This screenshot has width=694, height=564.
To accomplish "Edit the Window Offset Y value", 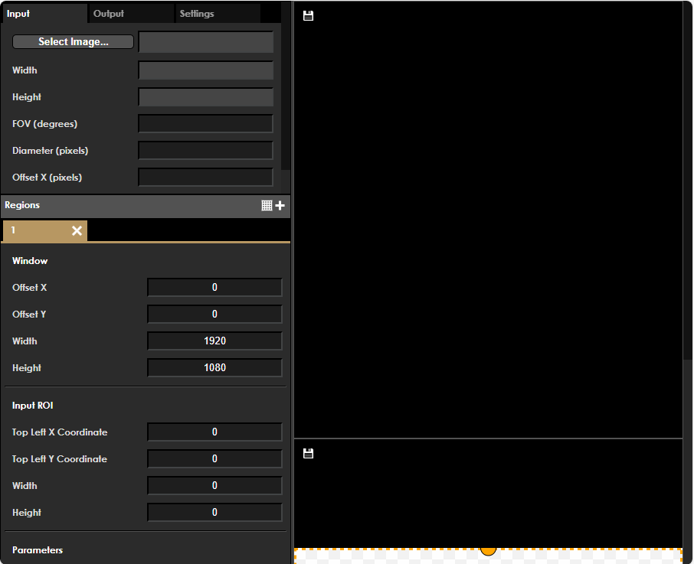I will pyautogui.click(x=214, y=315).
